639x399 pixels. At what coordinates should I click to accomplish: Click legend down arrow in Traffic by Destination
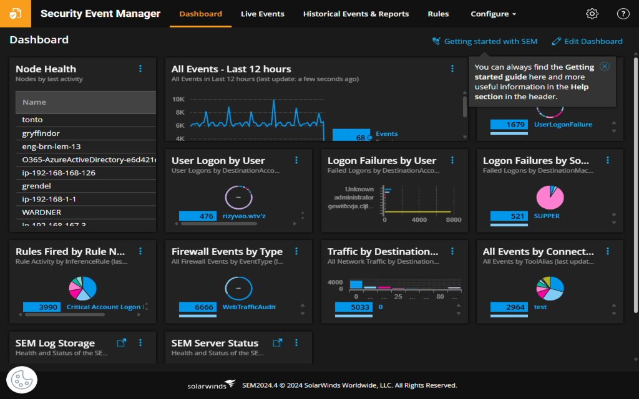coord(459,314)
